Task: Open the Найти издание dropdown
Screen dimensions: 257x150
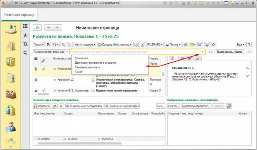Action: 85,45
